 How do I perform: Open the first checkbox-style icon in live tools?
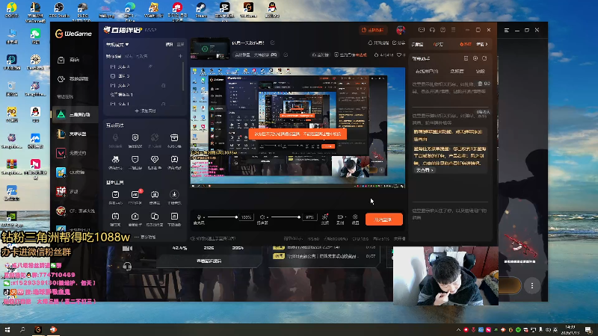click(115, 195)
